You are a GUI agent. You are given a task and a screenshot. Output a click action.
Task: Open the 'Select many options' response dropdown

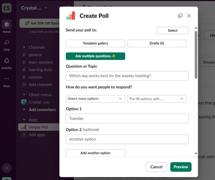pos(95,99)
